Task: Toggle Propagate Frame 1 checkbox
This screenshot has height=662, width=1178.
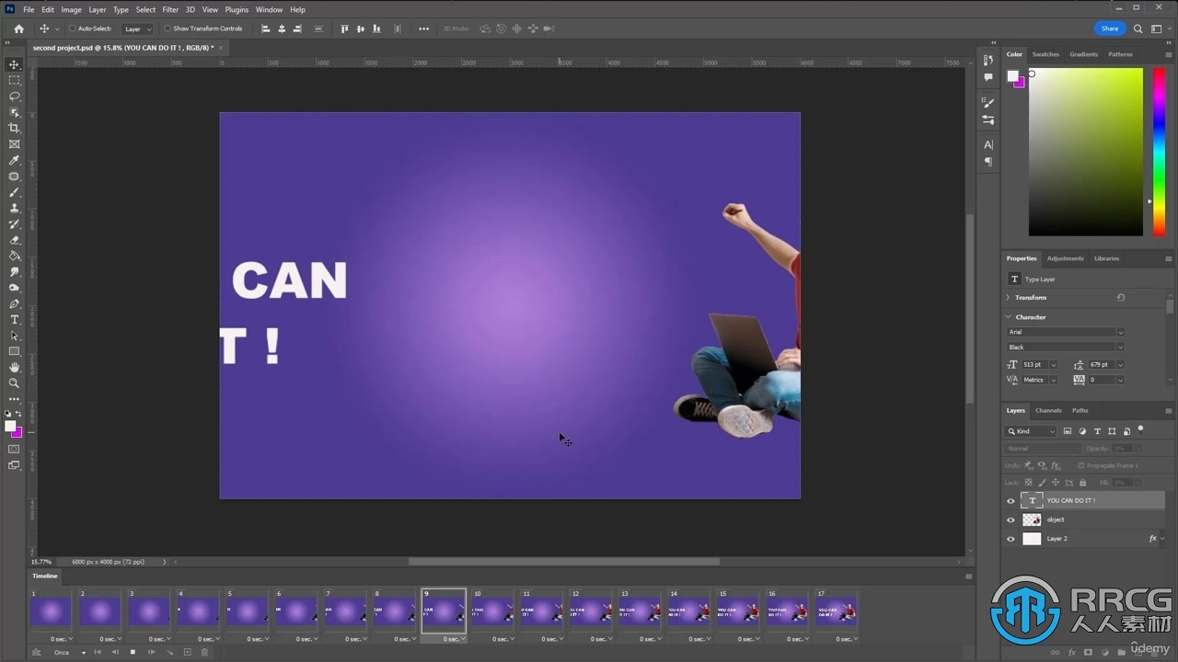Action: coord(1080,465)
